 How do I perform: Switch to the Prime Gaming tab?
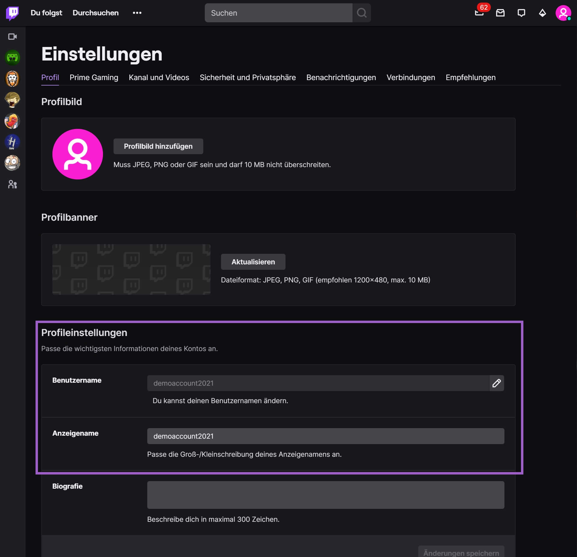pos(94,77)
